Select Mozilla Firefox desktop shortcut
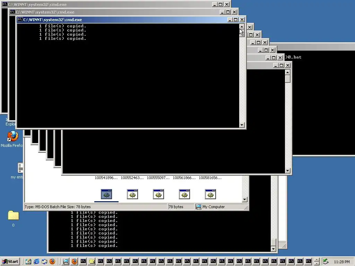The image size is (355, 266). [12, 139]
